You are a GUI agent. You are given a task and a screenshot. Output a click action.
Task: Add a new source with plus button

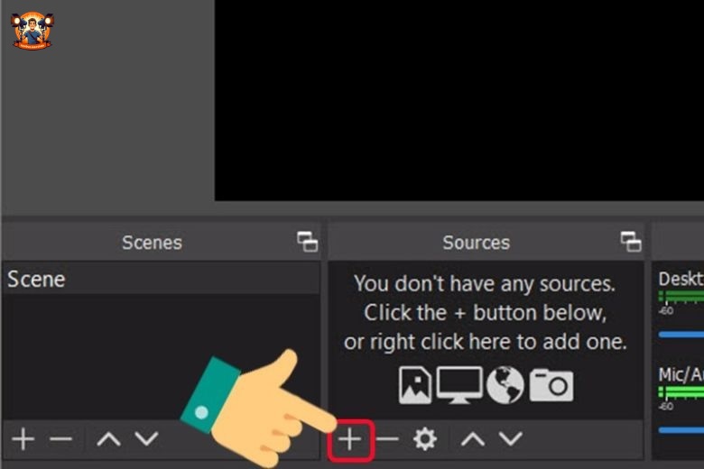350,439
